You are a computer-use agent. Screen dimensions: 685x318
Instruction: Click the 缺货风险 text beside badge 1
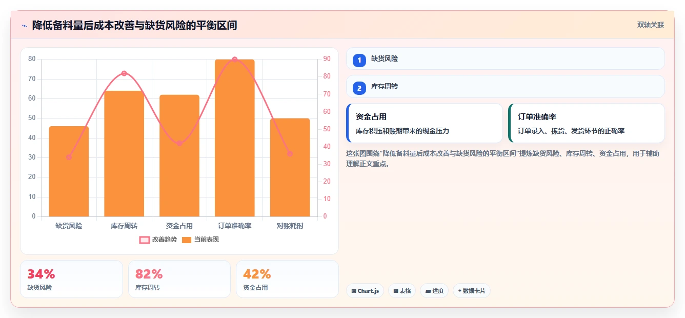tap(385, 58)
